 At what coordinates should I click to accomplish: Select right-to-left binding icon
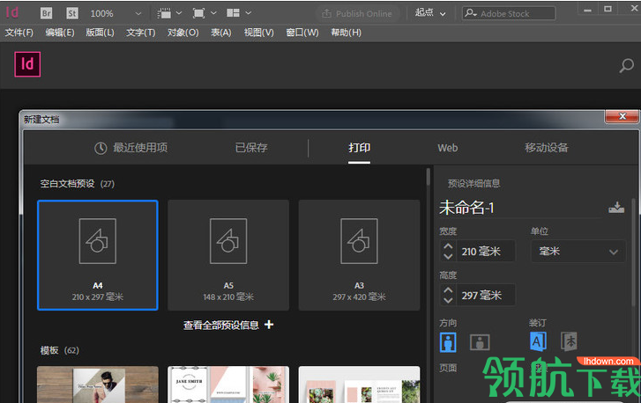(569, 341)
